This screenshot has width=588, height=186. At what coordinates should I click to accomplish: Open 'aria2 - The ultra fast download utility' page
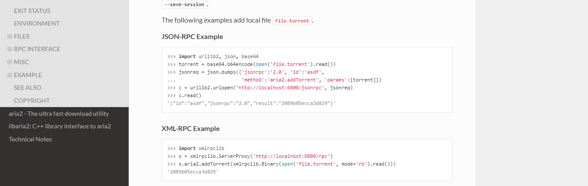point(59,114)
